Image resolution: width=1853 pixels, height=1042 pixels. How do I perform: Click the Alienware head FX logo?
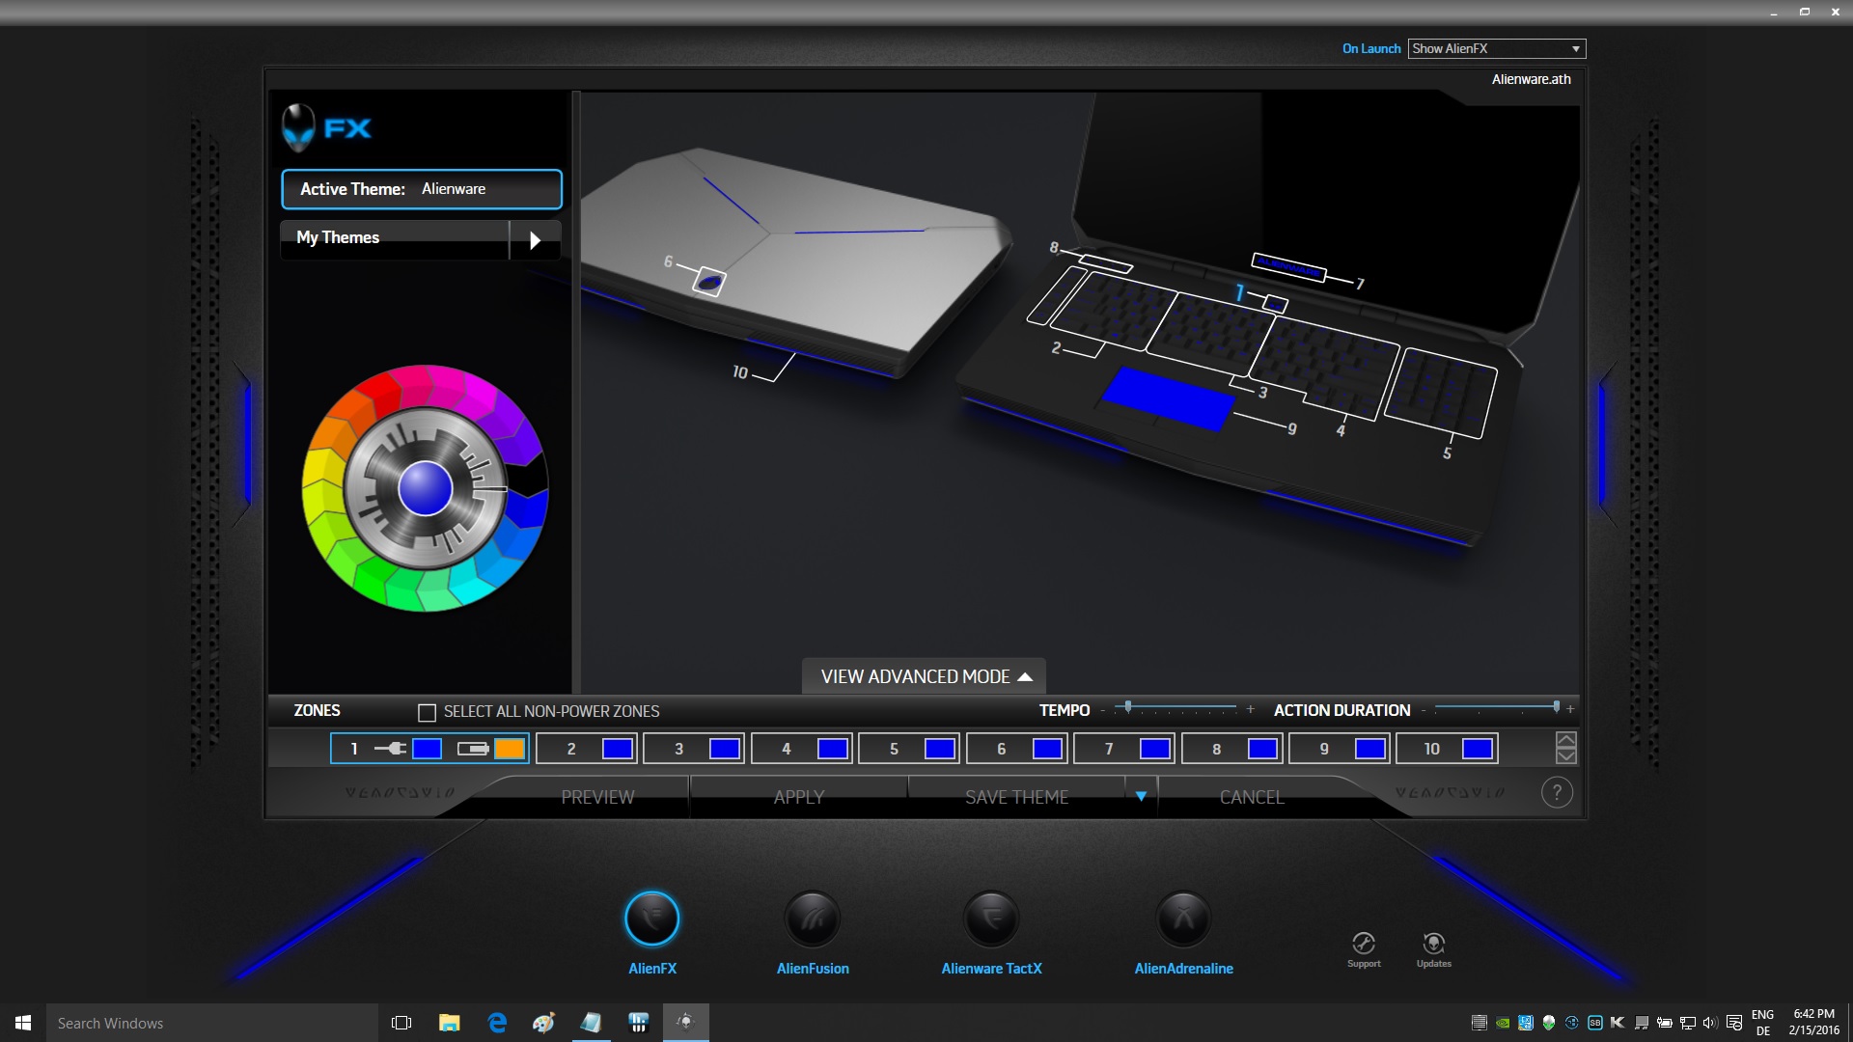[x=326, y=128]
